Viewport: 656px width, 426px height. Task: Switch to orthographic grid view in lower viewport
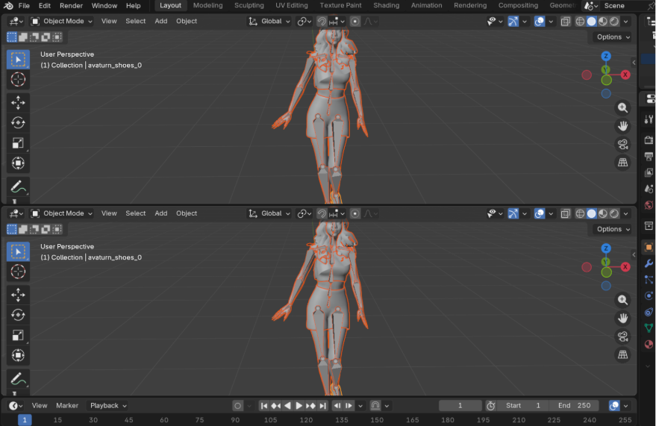[622, 354]
